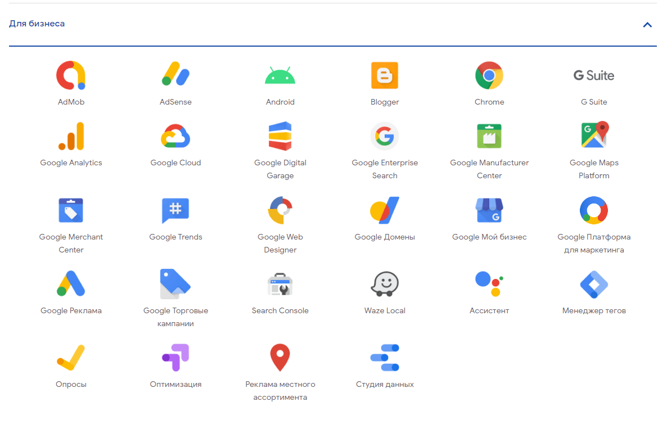Viewport: 658px width, 424px height.
Task: Follow the Google Manufacturer Center text link
Action: point(489,169)
